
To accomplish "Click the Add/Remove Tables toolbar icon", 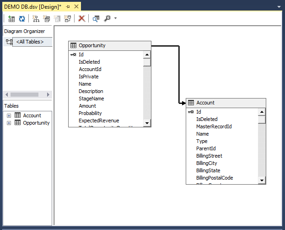I will (11, 19).
